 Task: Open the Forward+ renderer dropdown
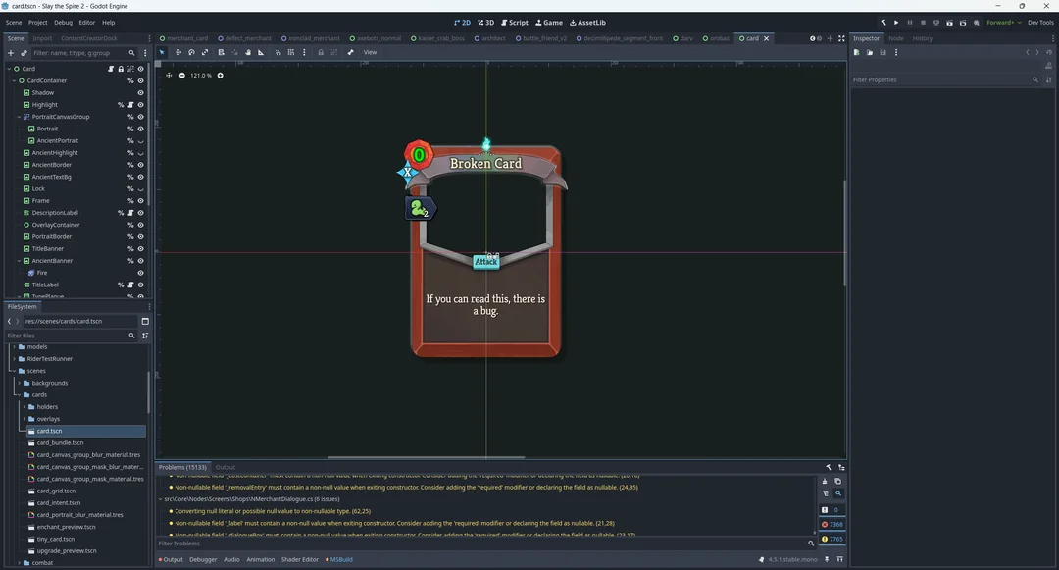[1003, 22]
